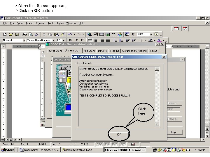Click the ruler tab selector at left
The width and height of the screenshot is (210, 157).
click(3, 46)
